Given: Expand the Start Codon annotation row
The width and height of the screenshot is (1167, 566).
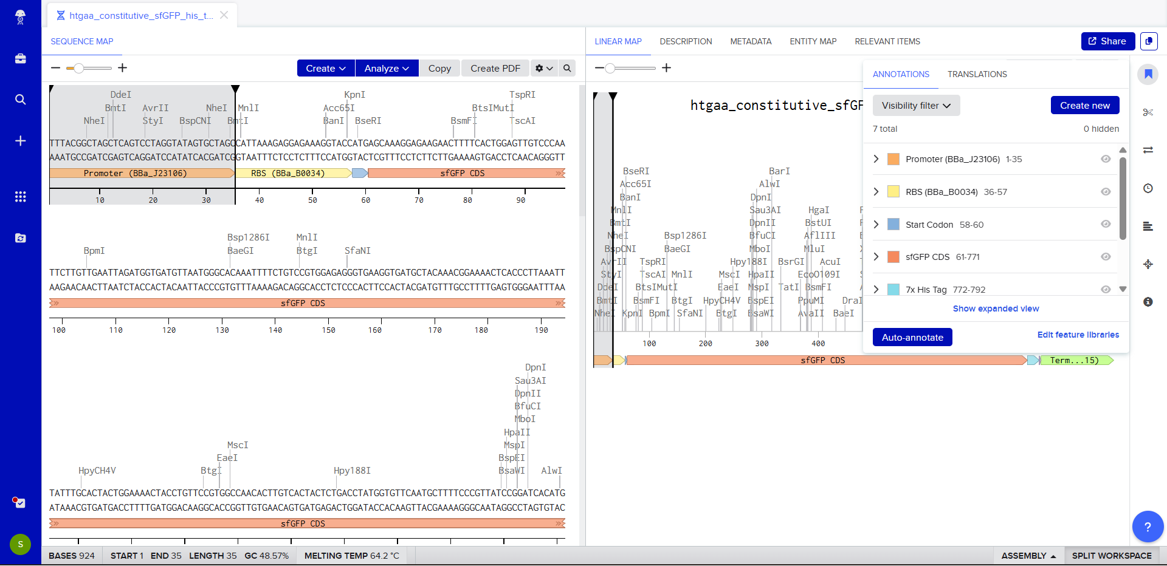Looking at the screenshot, I should pyautogui.click(x=876, y=225).
